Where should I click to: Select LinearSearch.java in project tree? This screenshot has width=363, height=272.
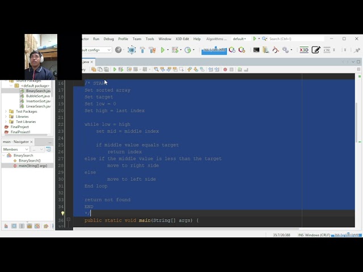click(38, 106)
